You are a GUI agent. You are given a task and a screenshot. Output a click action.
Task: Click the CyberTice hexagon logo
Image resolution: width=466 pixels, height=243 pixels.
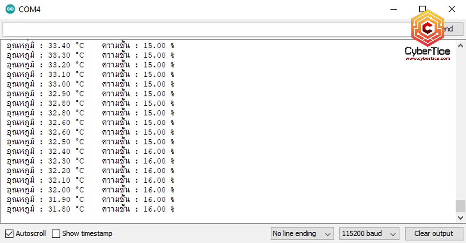(x=427, y=28)
